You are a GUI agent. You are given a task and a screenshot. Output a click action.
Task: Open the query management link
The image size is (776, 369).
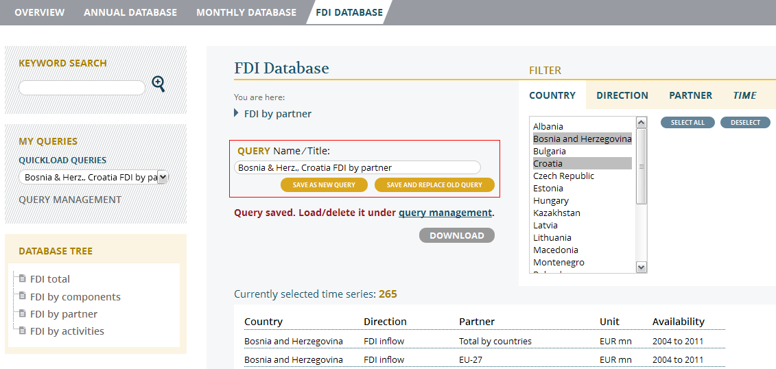tap(445, 213)
